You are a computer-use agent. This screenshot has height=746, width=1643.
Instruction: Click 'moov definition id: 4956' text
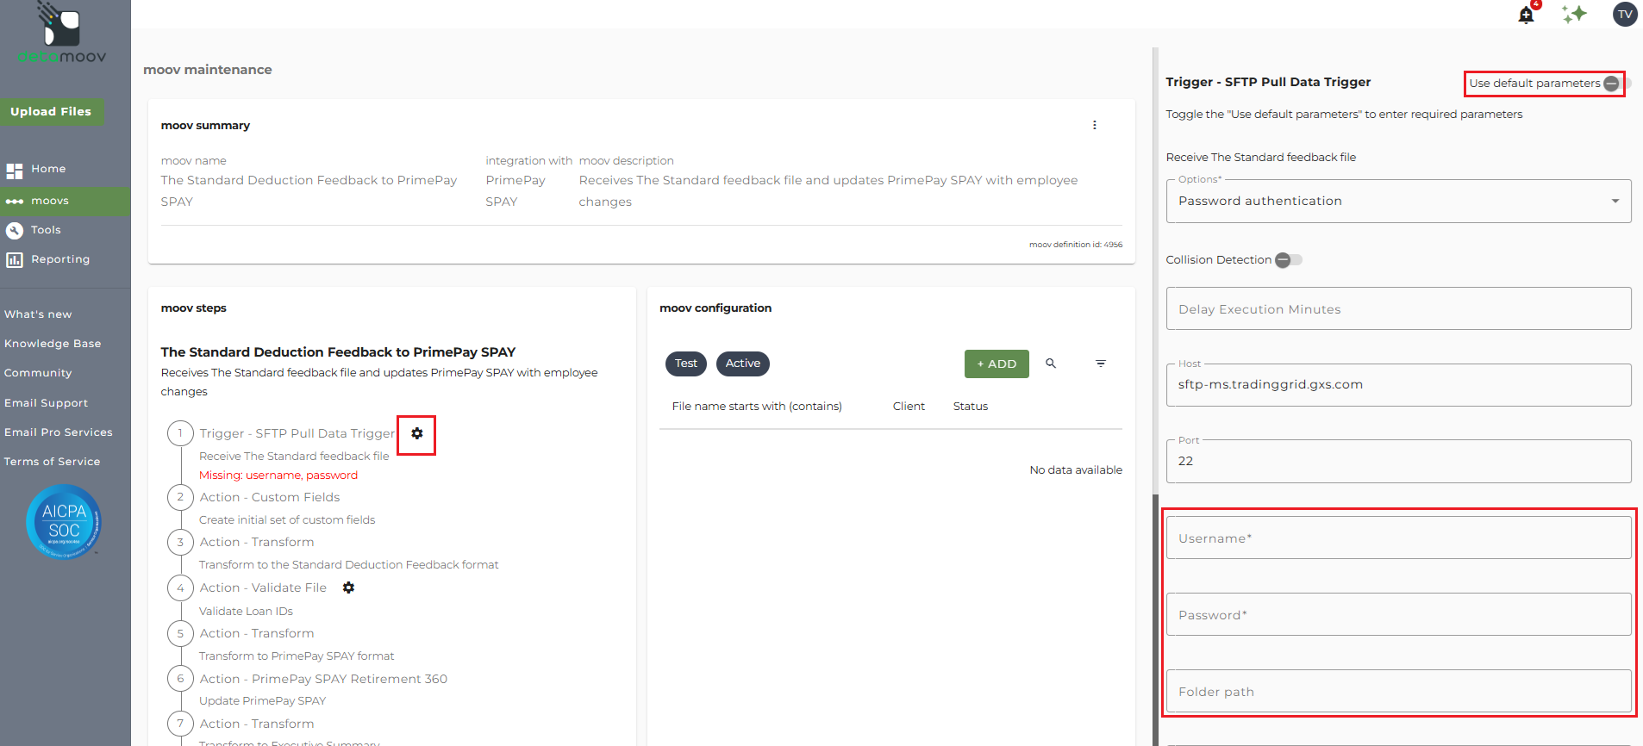tap(1076, 245)
